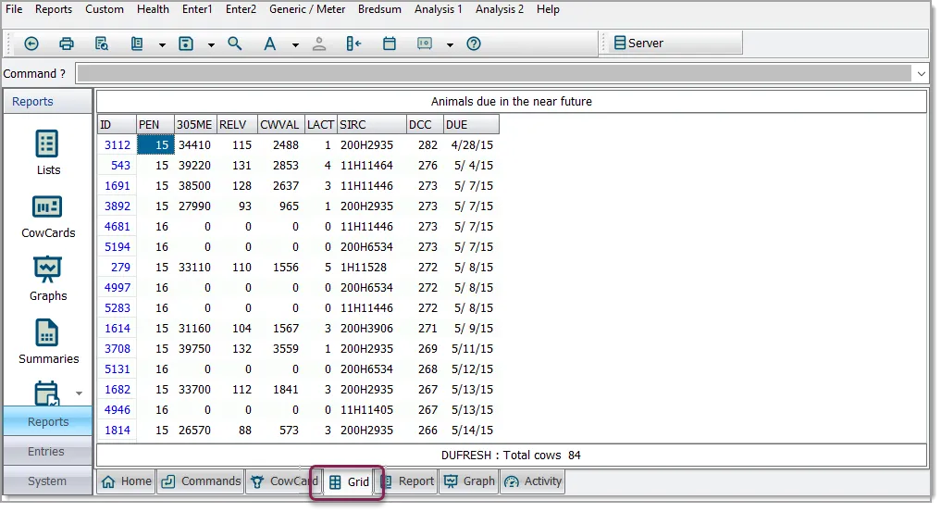Click the calendar toolbar icon
Screen dimensions: 941x512
(x=390, y=44)
